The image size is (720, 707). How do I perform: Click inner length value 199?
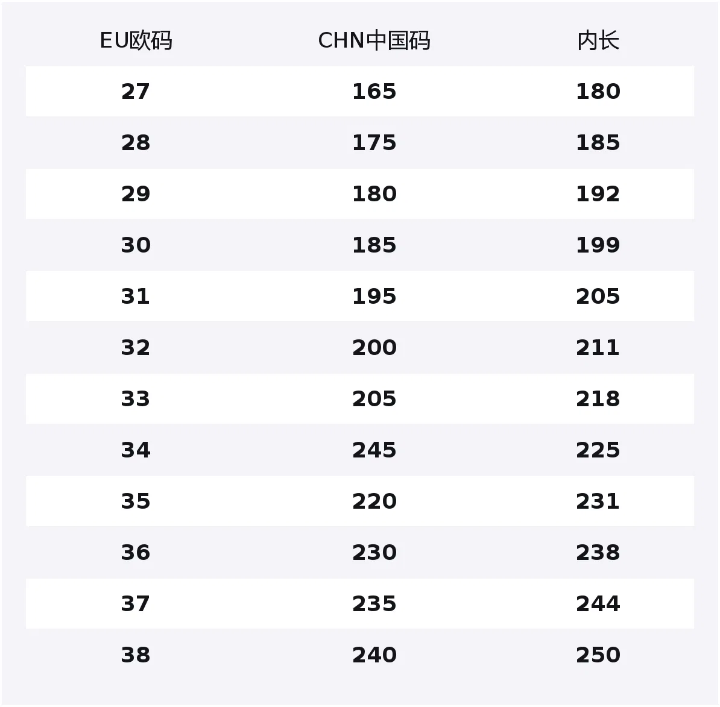[598, 245]
